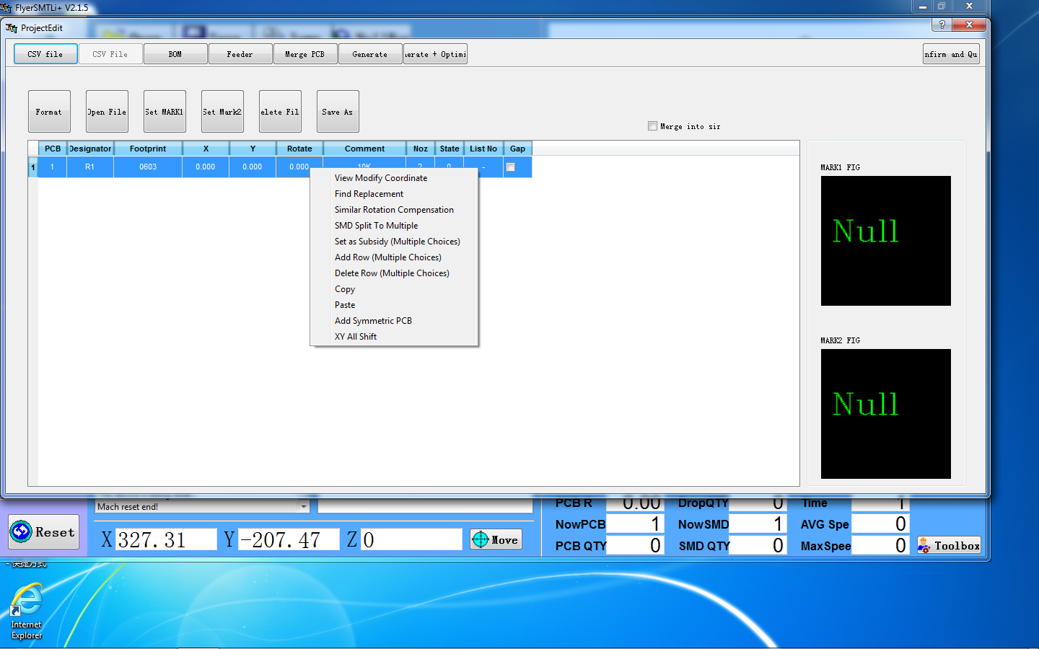Open the Toolbox
Viewport: 1039px width, 649px height.
[x=949, y=546]
